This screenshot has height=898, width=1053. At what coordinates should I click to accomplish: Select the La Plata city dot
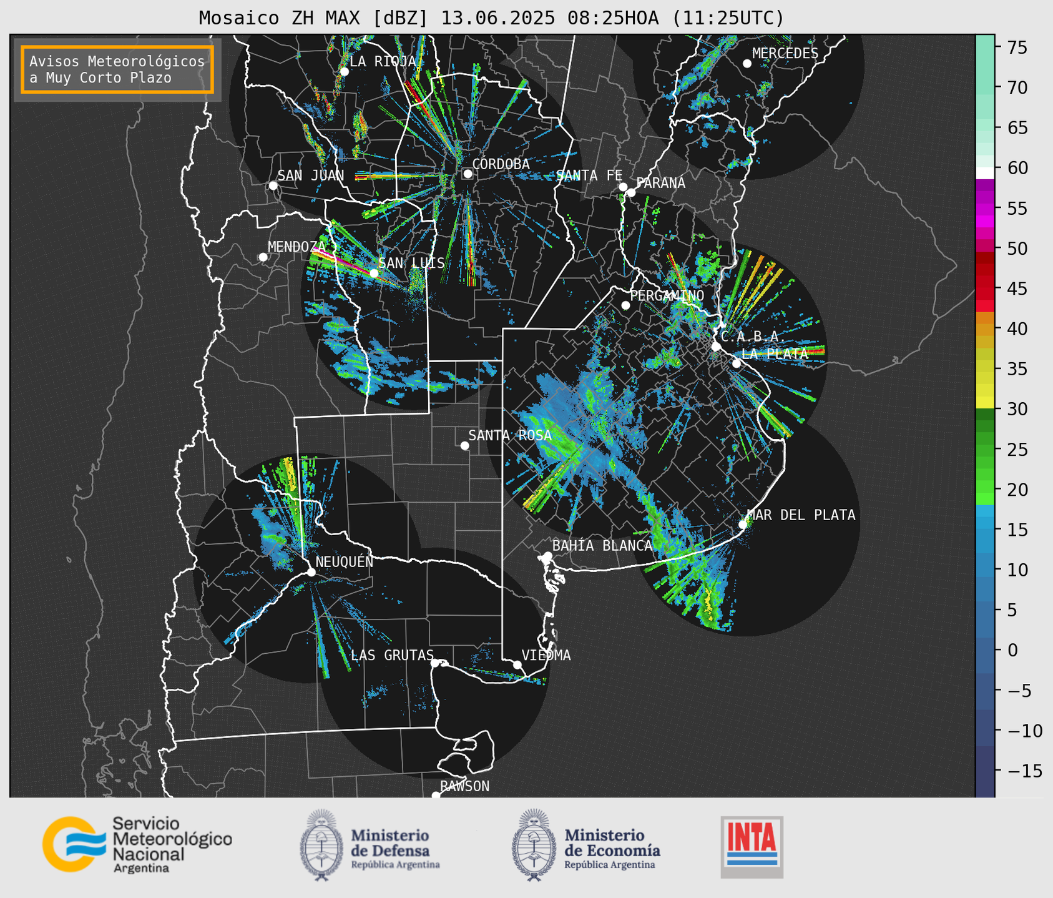tap(737, 363)
